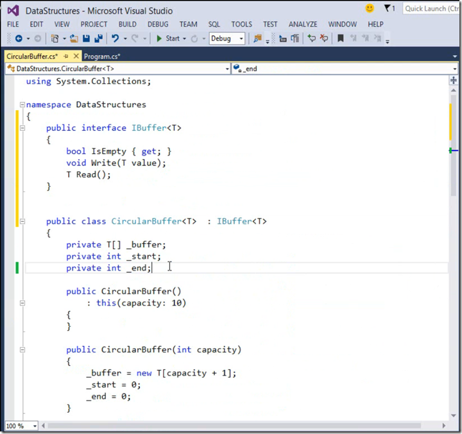462x434 pixels.
Task: Collapse the IBuffer<T> interface block
Action: click(22, 128)
